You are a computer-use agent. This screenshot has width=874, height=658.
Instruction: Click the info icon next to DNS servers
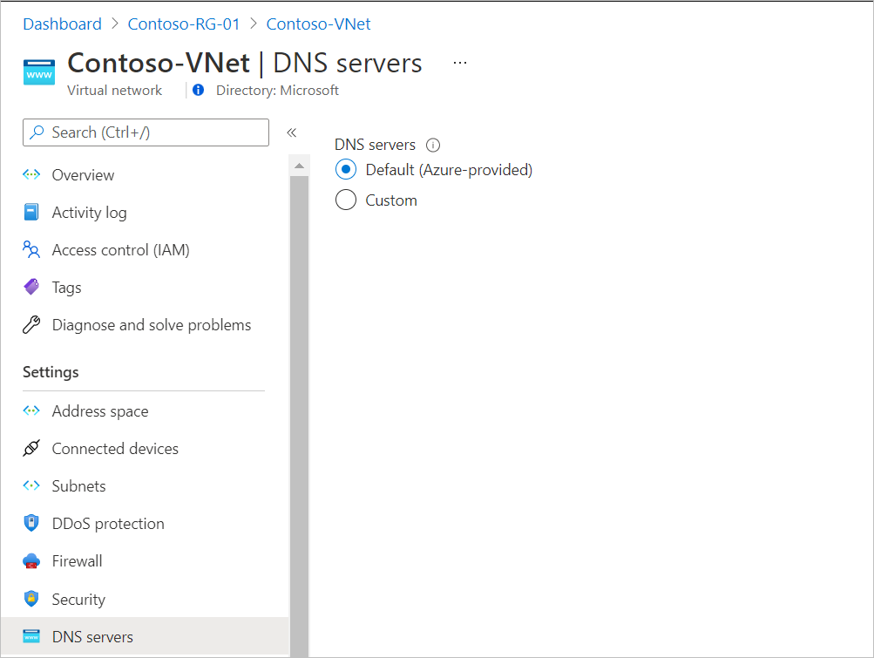(x=432, y=145)
